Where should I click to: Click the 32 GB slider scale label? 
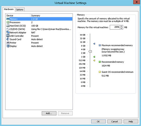tap(83, 38)
